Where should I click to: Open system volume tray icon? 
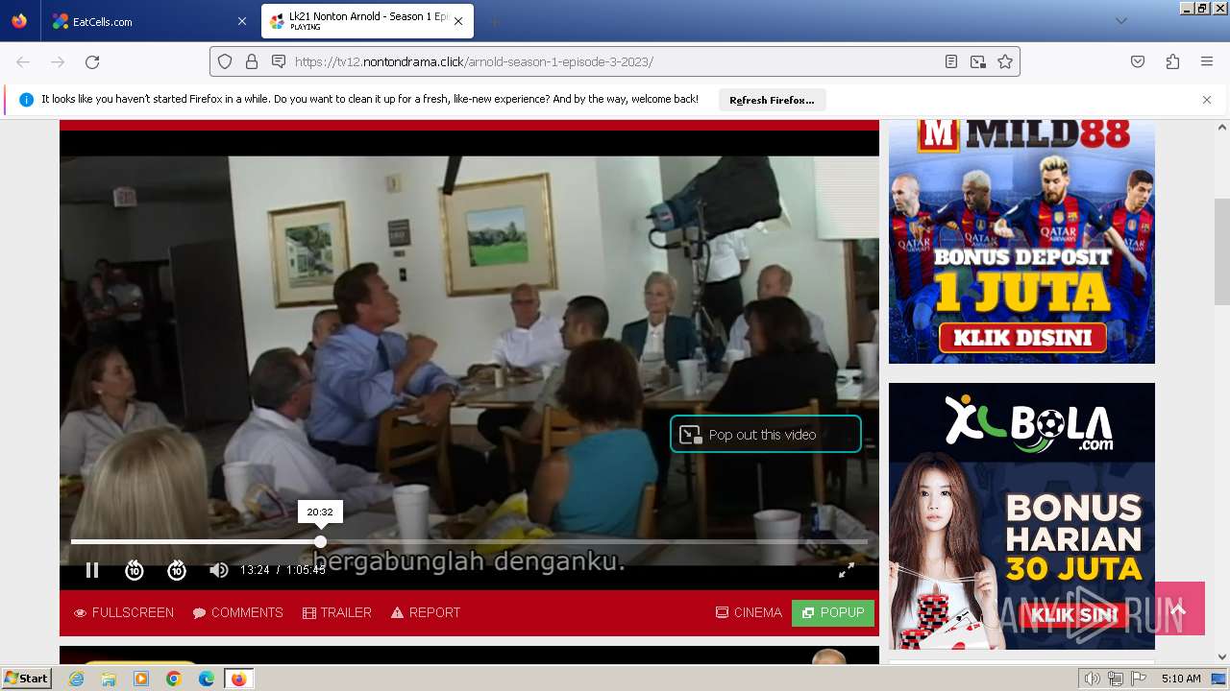(x=1093, y=679)
